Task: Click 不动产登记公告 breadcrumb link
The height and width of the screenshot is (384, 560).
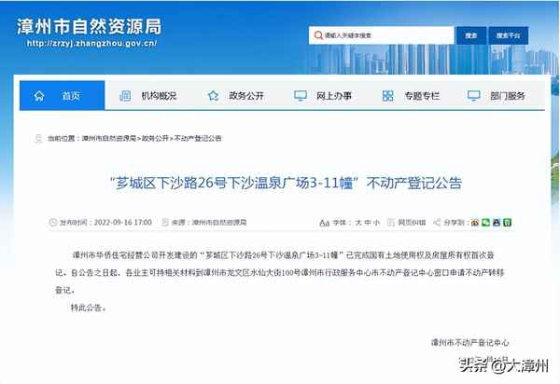Action: 198,138
